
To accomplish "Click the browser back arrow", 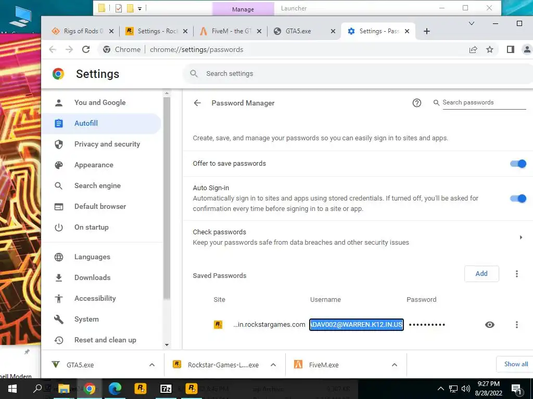I will tap(53, 49).
